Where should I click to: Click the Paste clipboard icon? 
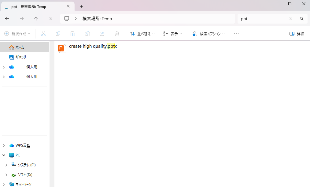click(x=73, y=34)
